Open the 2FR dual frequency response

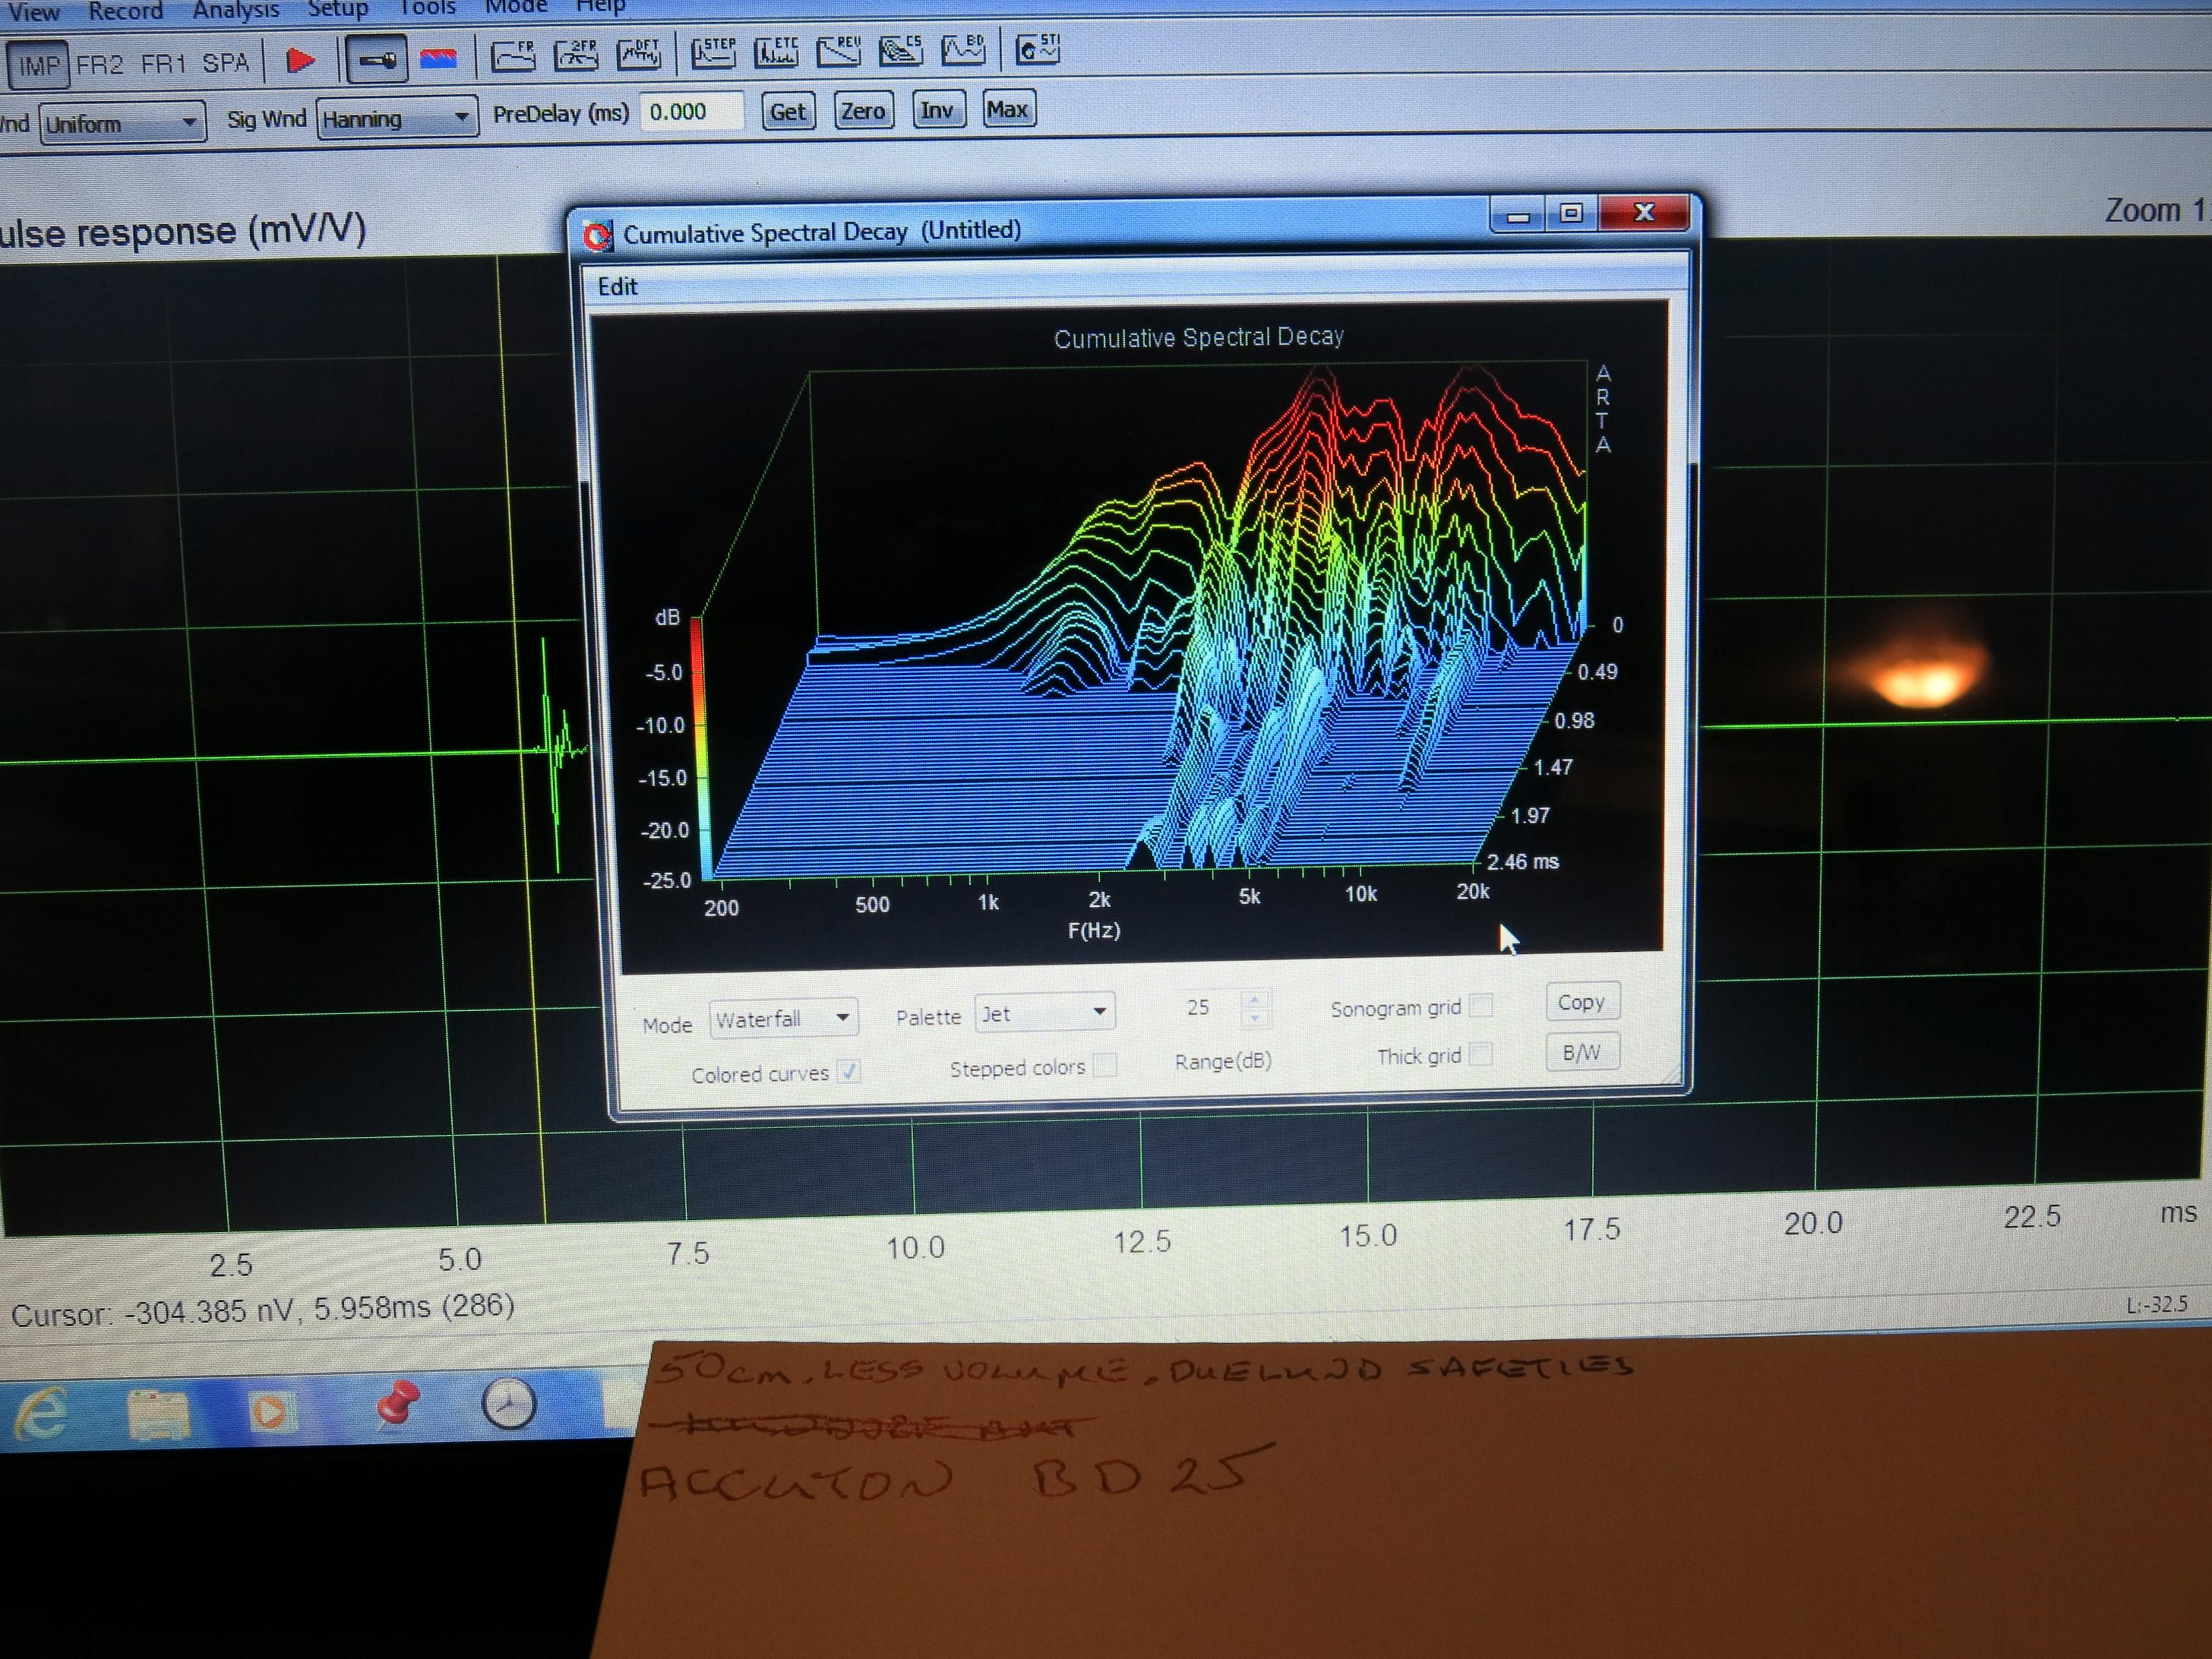[576, 54]
